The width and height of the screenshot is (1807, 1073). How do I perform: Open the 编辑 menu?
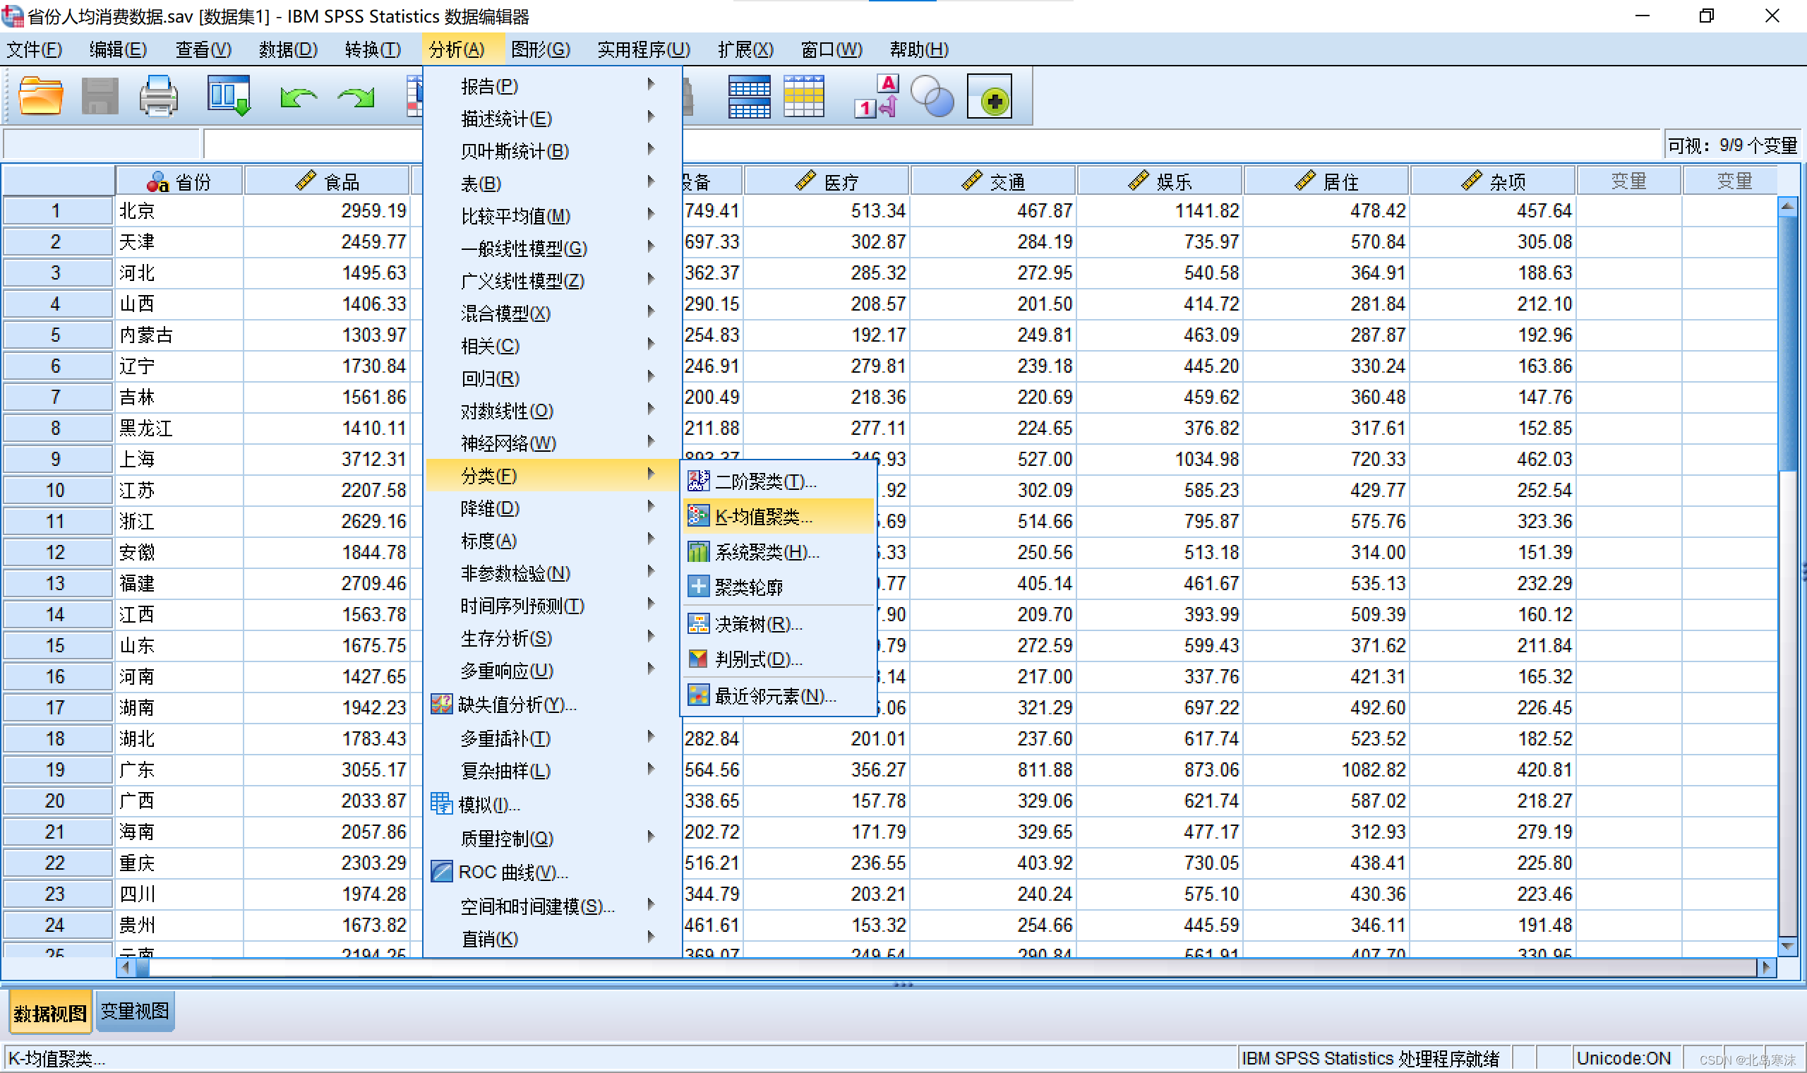tap(118, 49)
